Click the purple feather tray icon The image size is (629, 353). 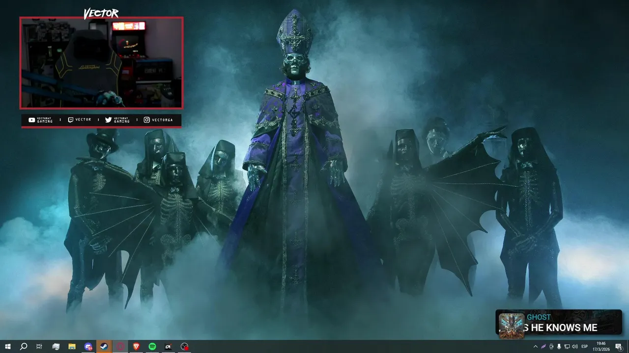click(x=543, y=347)
